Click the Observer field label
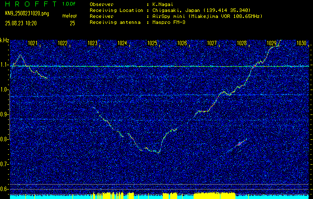The image size is (313, 199). coord(102,4)
